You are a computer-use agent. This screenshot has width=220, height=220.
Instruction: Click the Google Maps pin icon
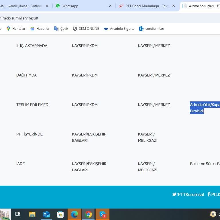pyautogui.click(x=8, y=29)
